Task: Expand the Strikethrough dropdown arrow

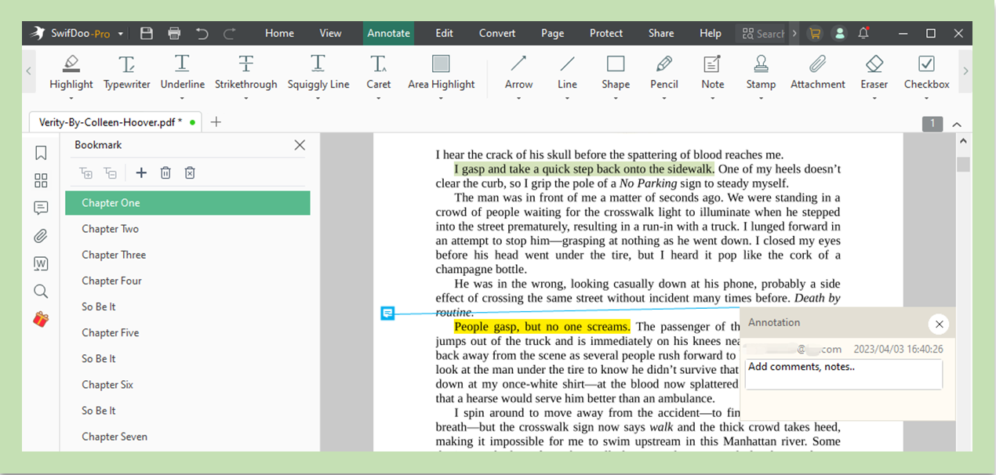Action: [x=245, y=98]
